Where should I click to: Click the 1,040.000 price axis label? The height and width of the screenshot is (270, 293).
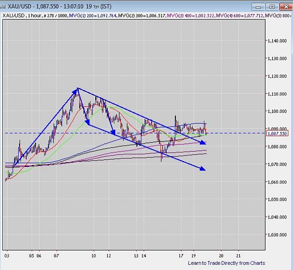[x=277, y=217]
